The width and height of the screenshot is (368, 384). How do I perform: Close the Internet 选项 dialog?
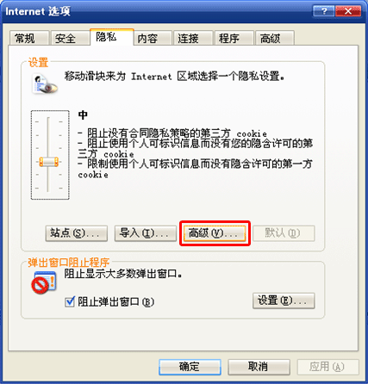click(348, 11)
